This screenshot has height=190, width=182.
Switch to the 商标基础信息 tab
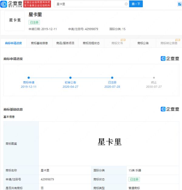coord(39,43)
